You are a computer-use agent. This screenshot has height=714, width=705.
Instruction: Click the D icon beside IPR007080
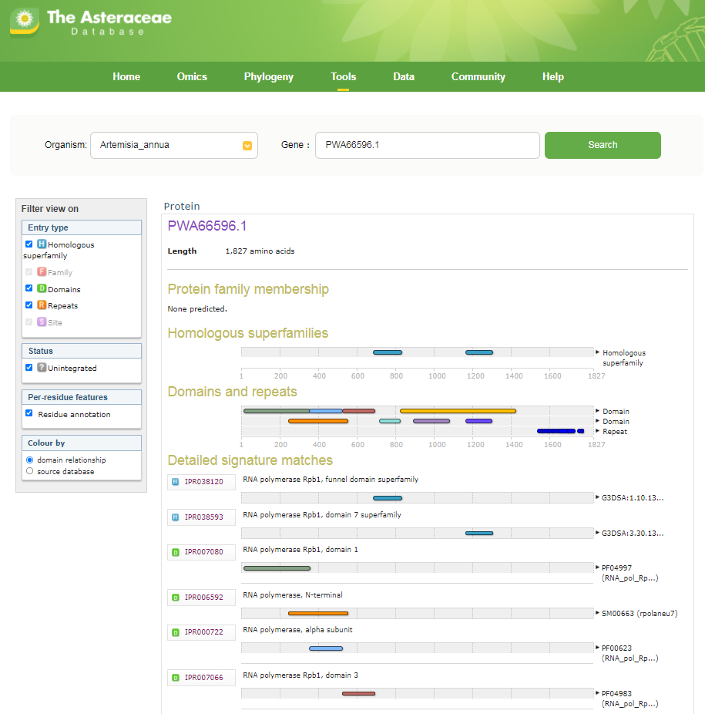tap(176, 552)
